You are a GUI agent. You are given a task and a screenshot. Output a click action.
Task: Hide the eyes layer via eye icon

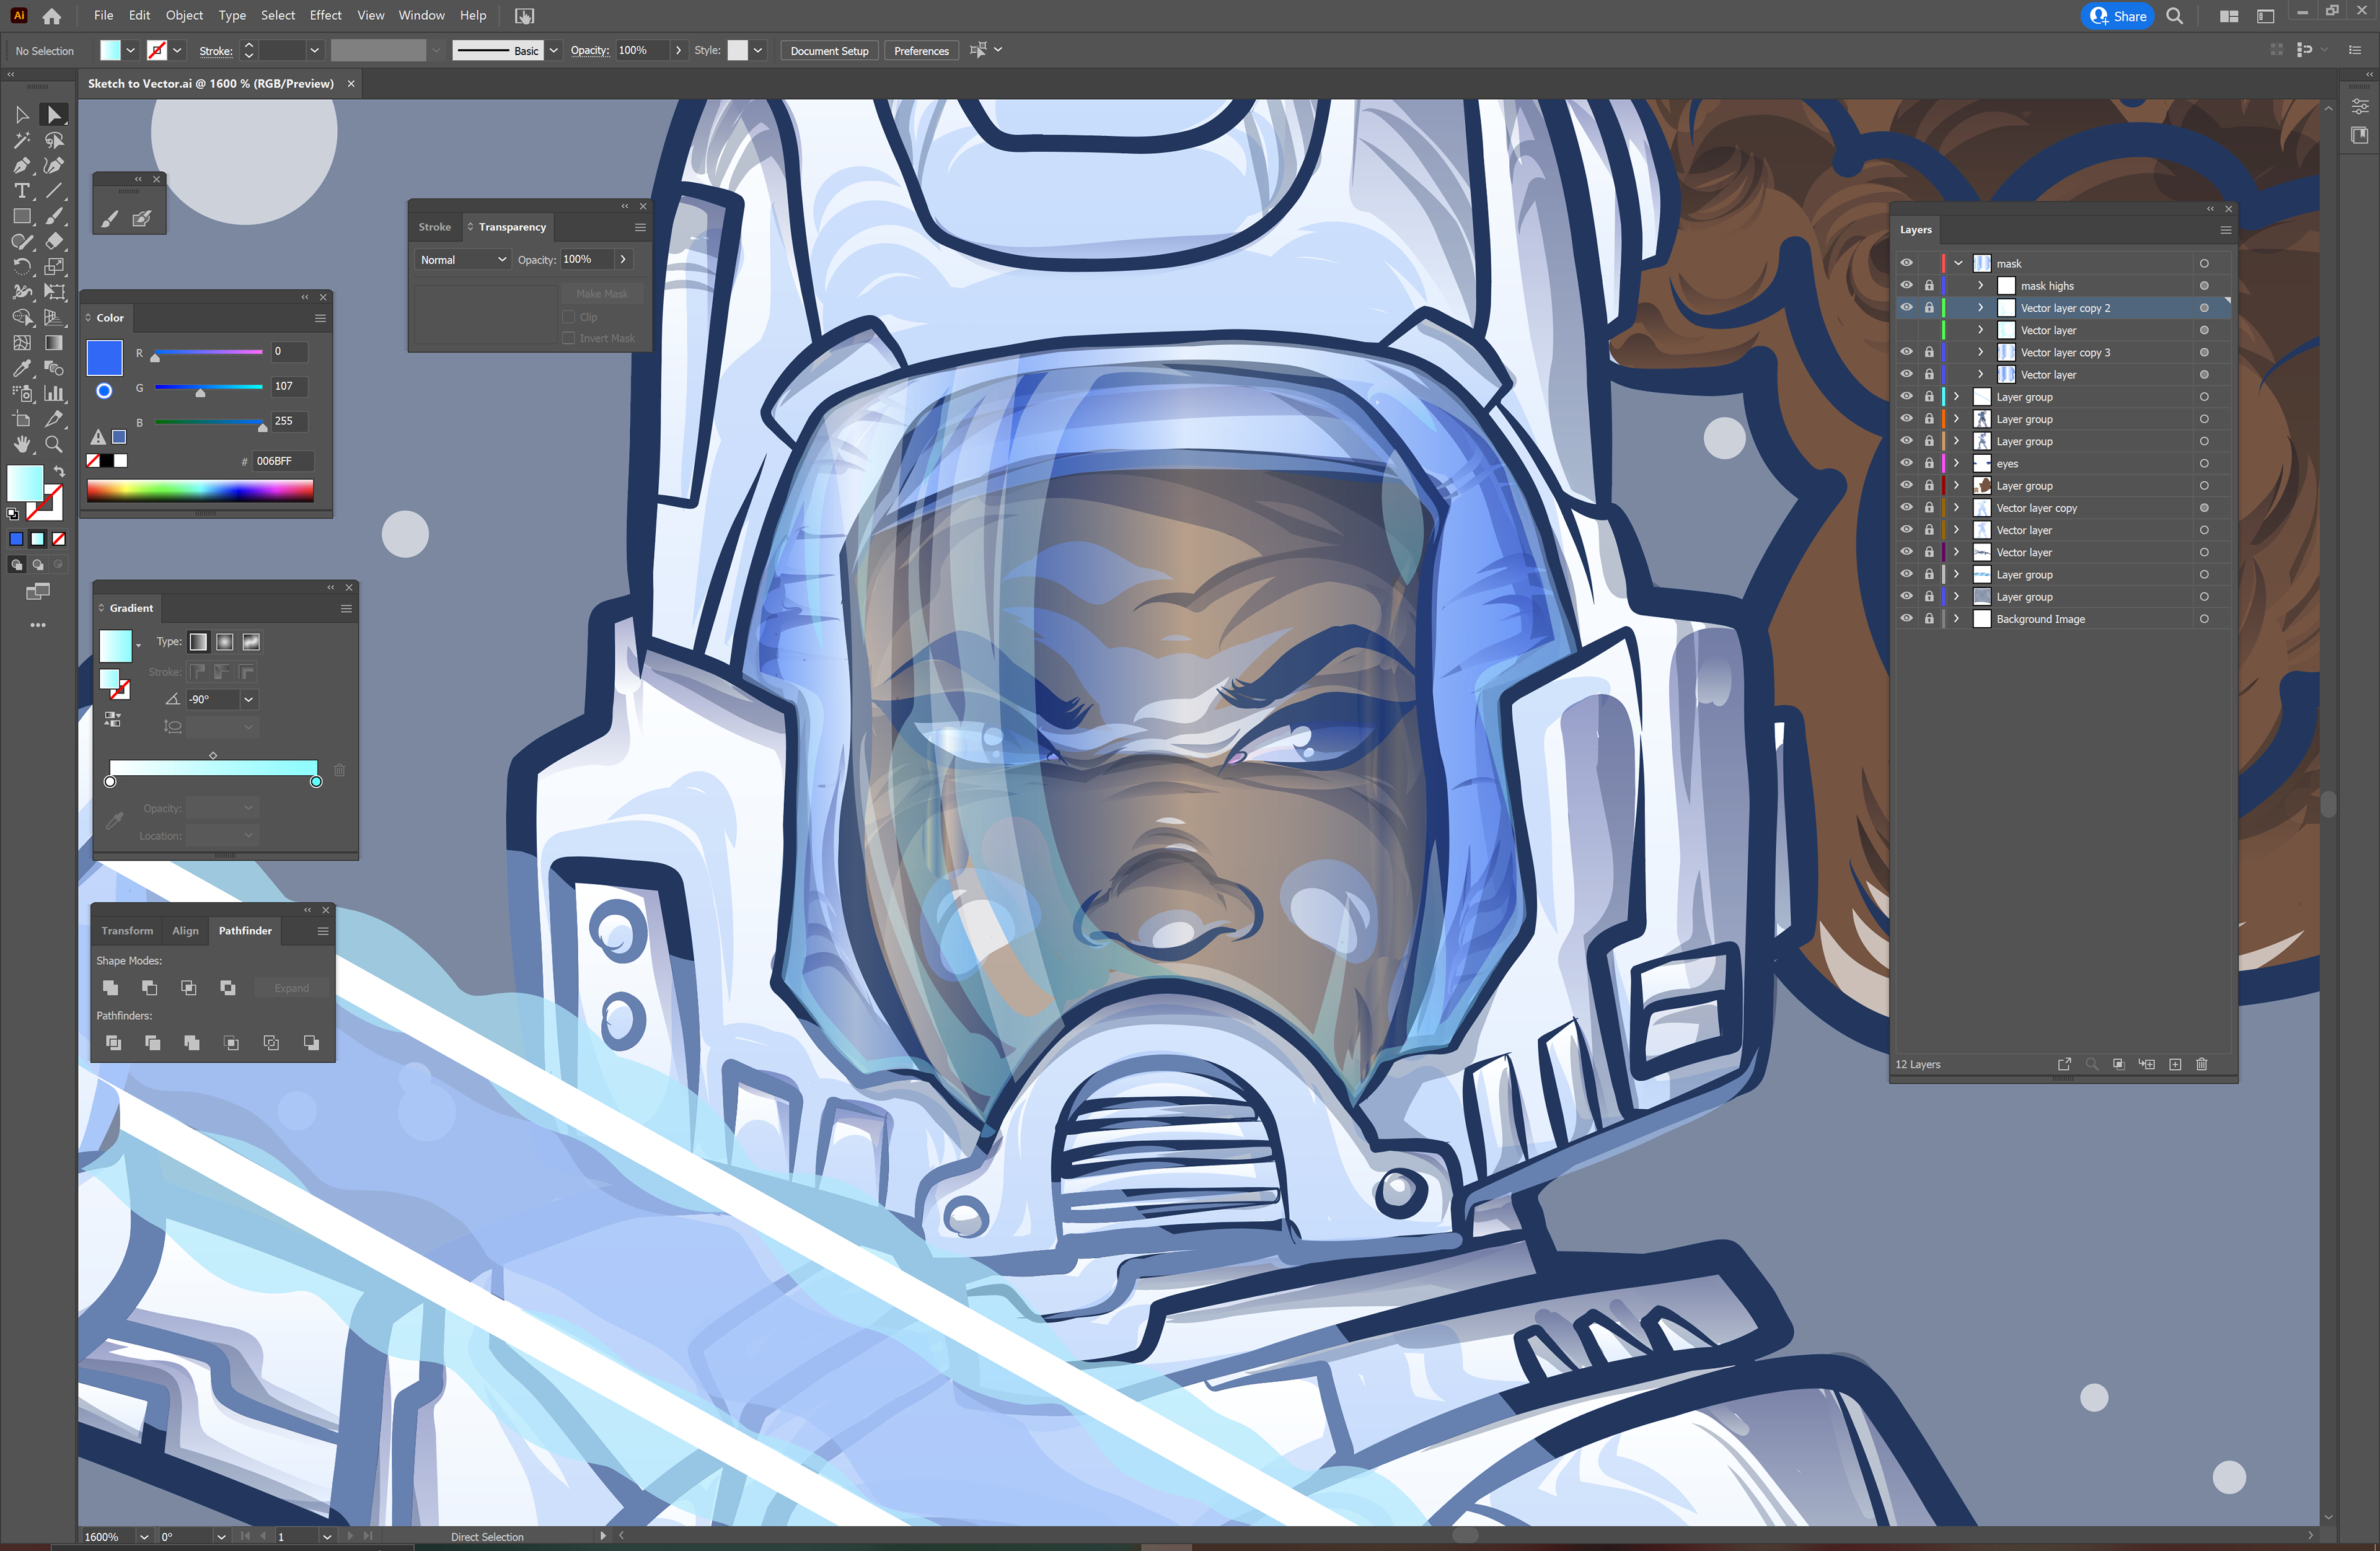(1907, 463)
